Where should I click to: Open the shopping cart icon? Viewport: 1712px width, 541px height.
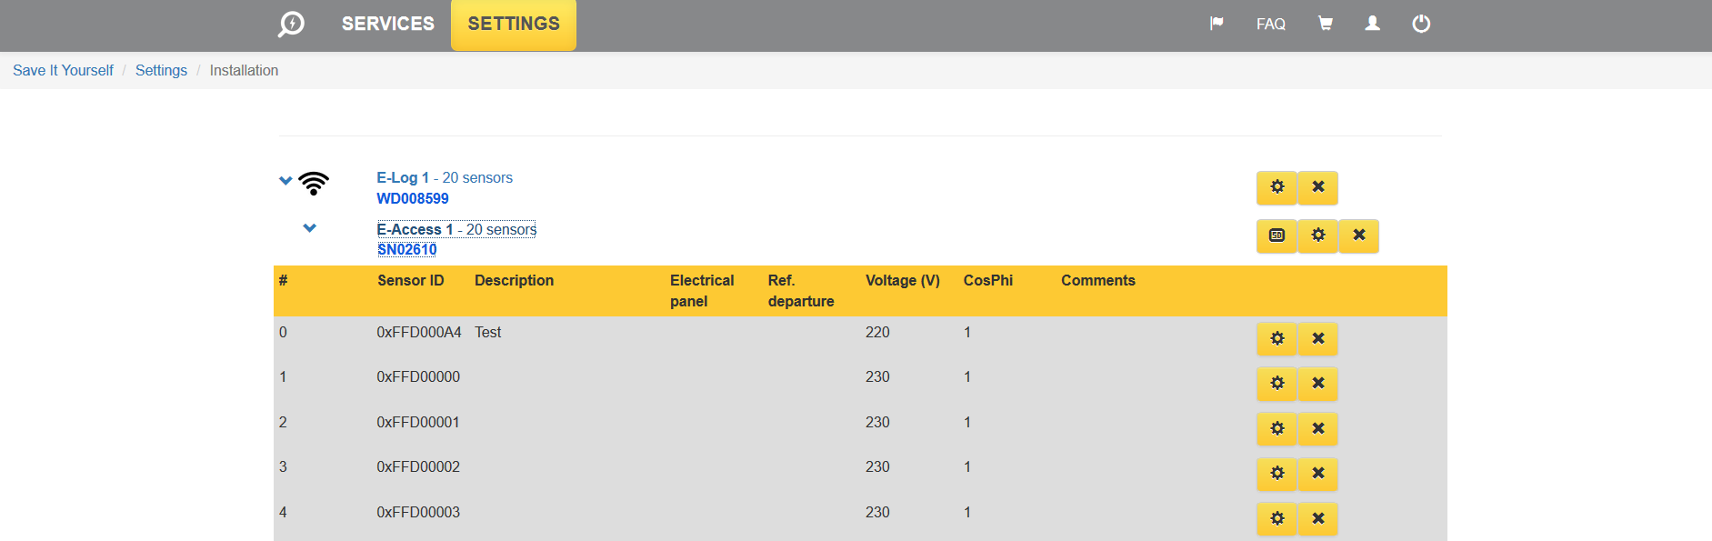(1326, 24)
